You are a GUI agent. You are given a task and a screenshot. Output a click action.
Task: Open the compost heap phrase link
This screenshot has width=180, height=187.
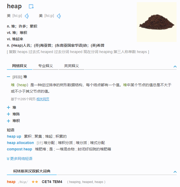[x=19, y=149]
